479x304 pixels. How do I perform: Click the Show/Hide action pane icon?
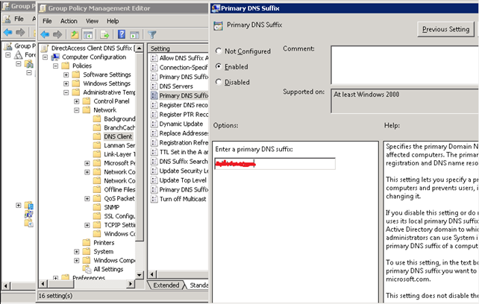134,34
